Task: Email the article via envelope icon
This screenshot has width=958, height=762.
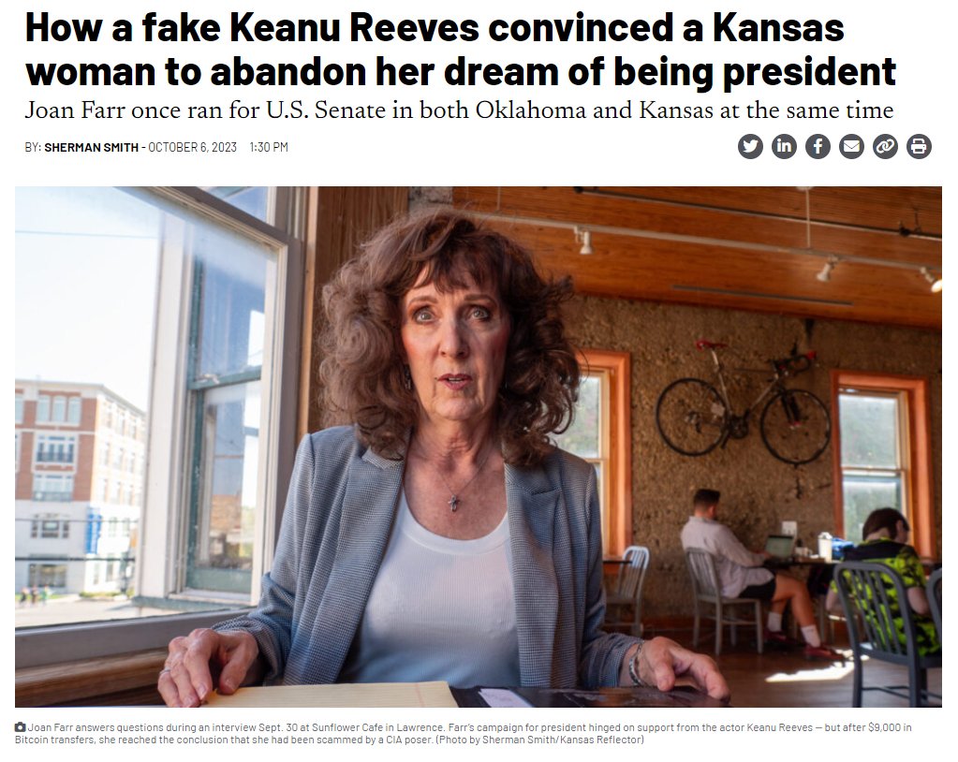Action: (x=851, y=147)
